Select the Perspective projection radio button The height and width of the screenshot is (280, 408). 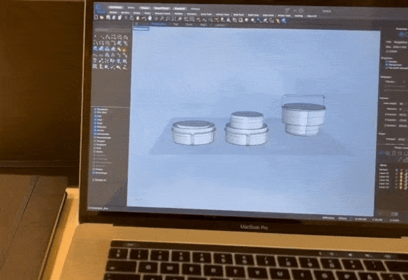(387, 65)
